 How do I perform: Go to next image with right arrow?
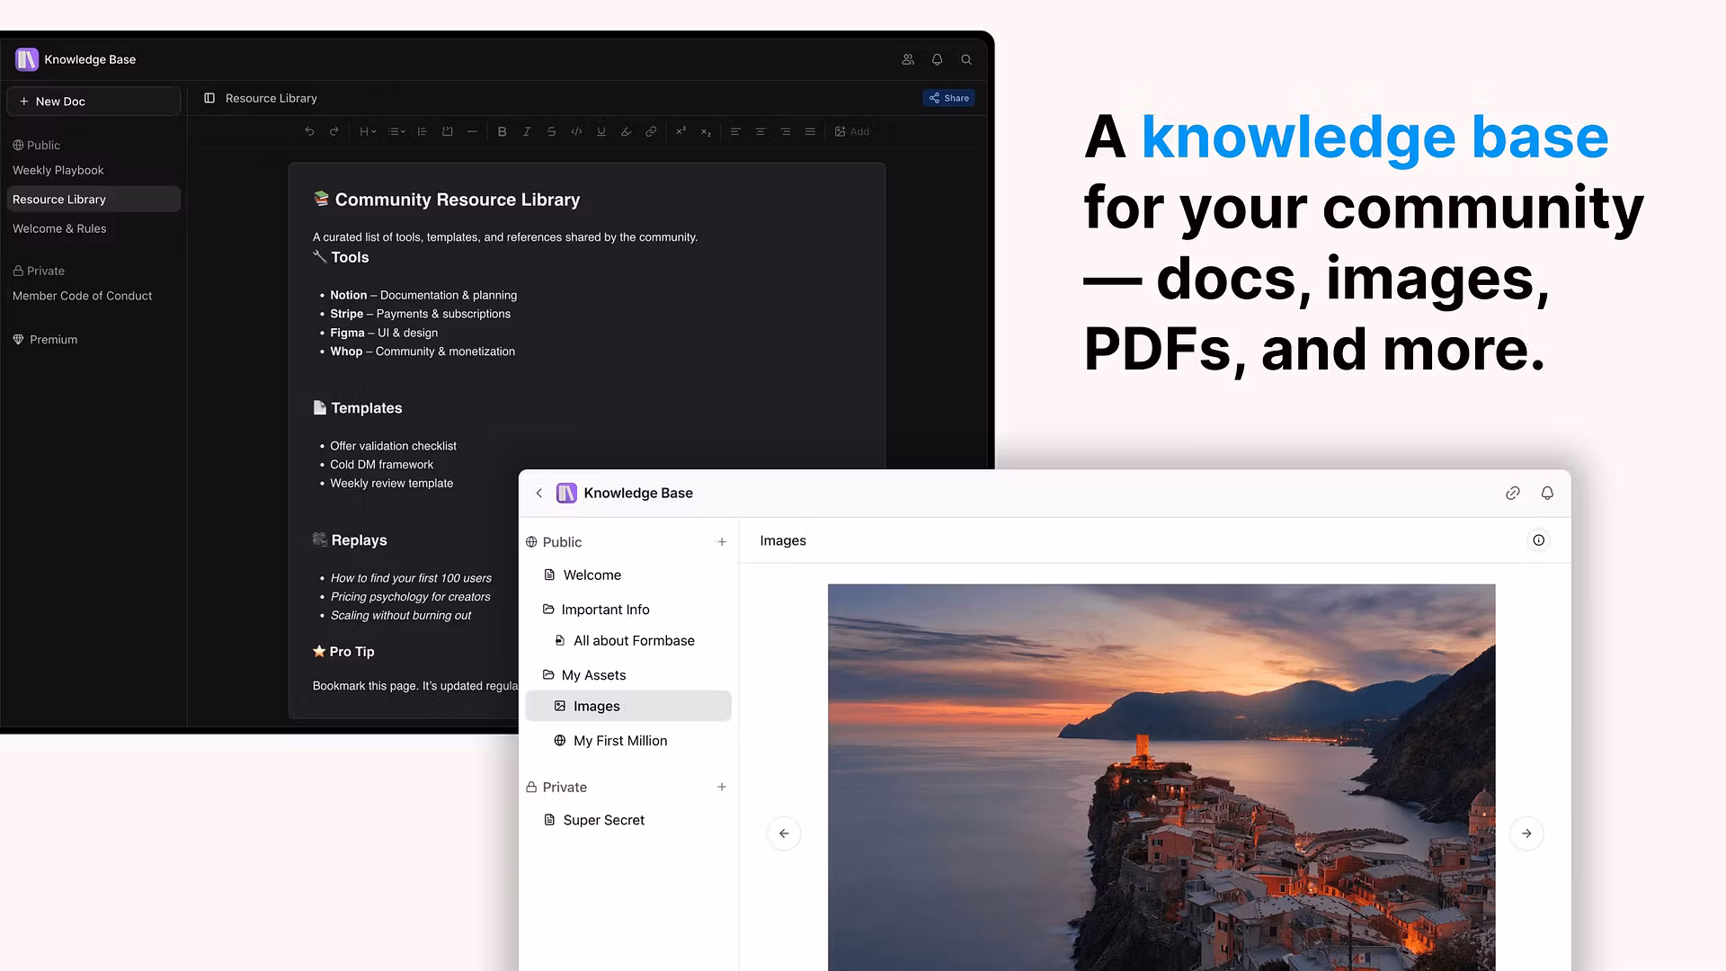click(x=1526, y=833)
